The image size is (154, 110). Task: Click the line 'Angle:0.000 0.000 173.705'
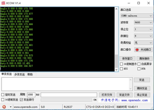[x=17, y=9]
